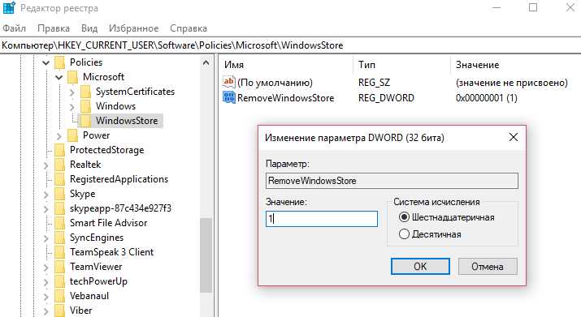The height and width of the screenshot is (317, 581).
Task: Click the REG_SZ string icon of default value
Action: [x=228, y=82]
